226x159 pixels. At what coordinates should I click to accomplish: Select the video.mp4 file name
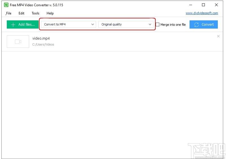click(41, 38)
